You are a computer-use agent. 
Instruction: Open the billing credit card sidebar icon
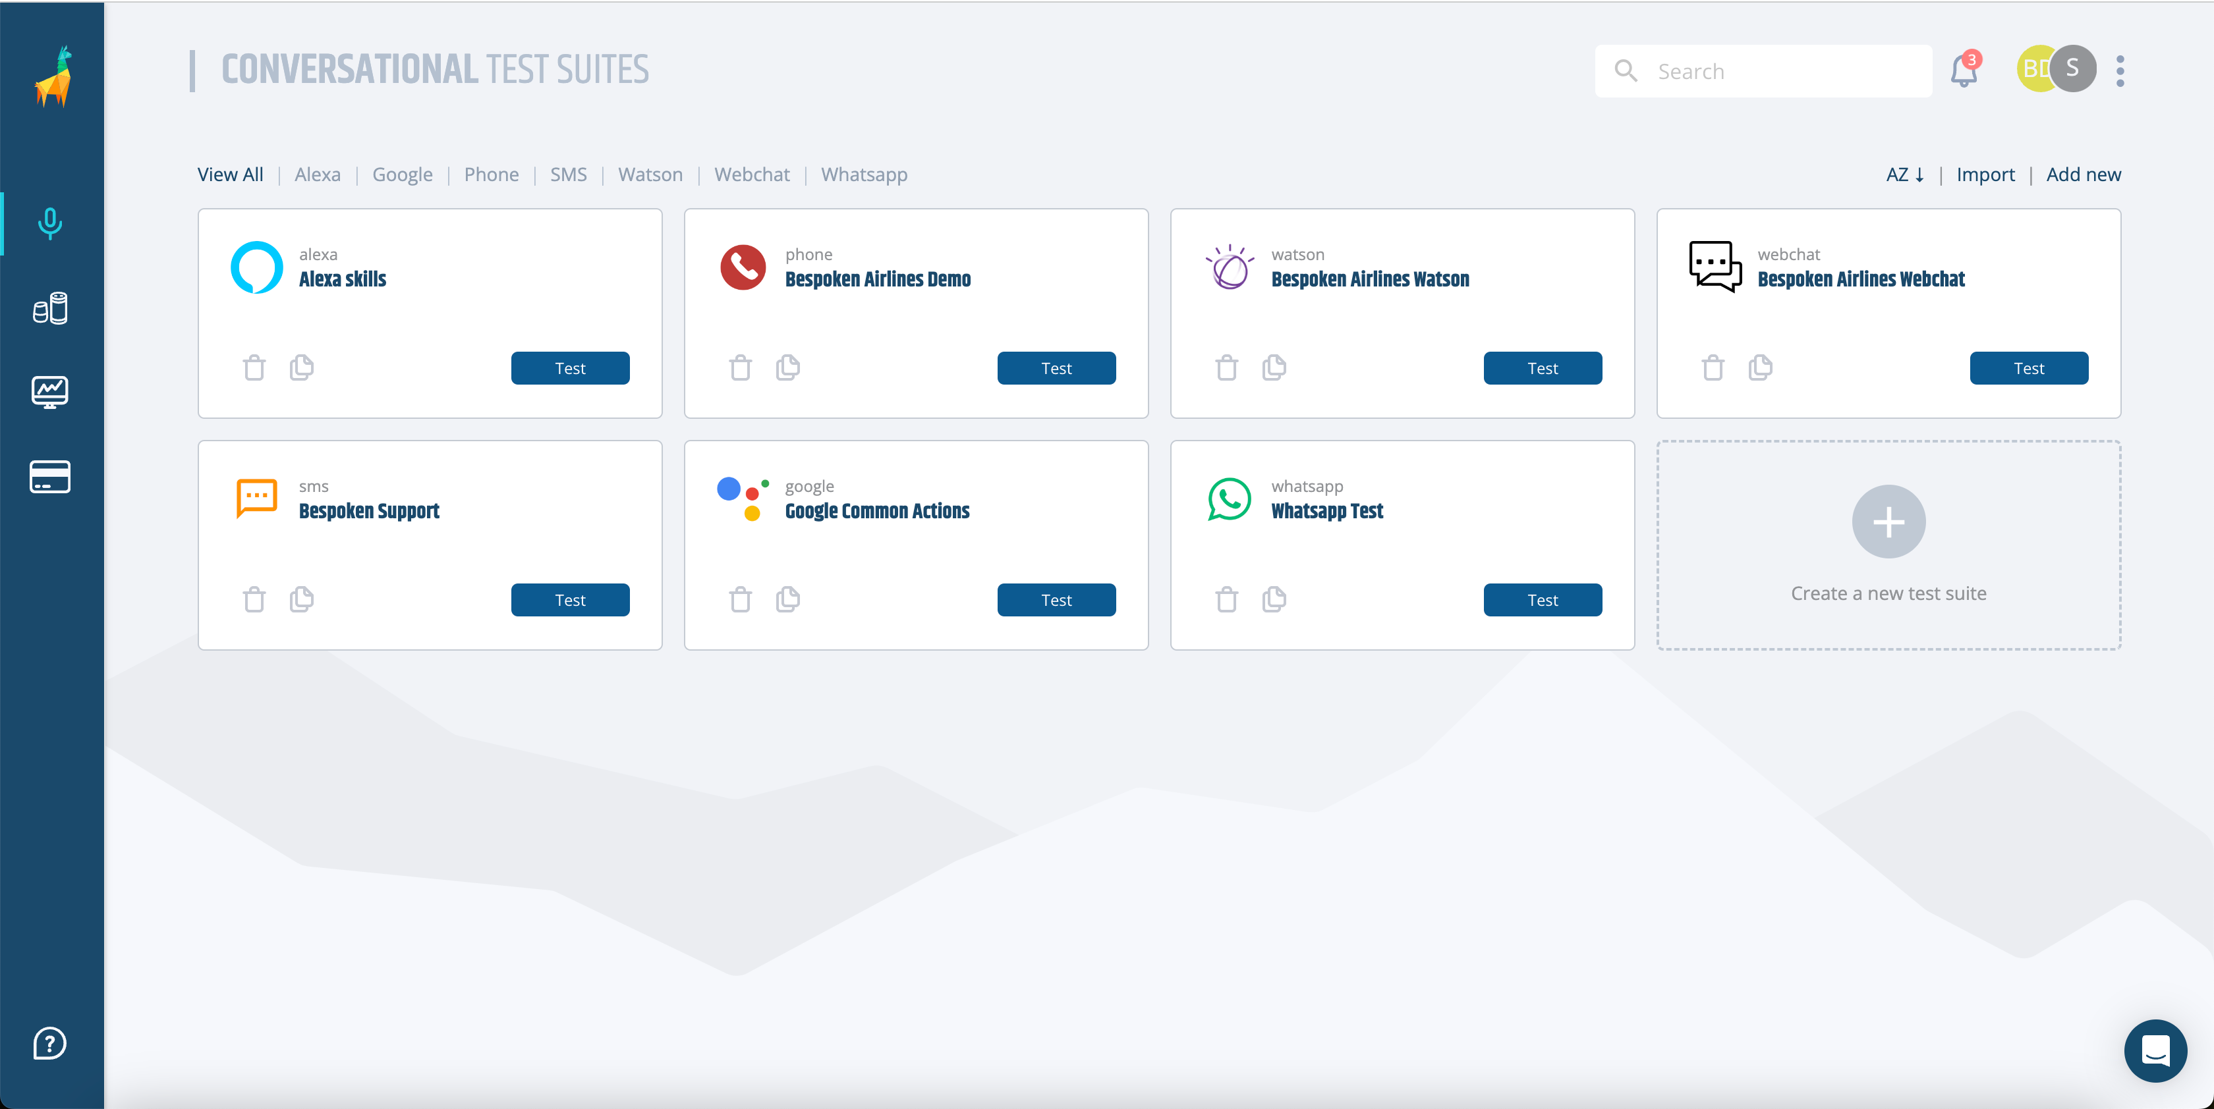(x=50, y=477)
